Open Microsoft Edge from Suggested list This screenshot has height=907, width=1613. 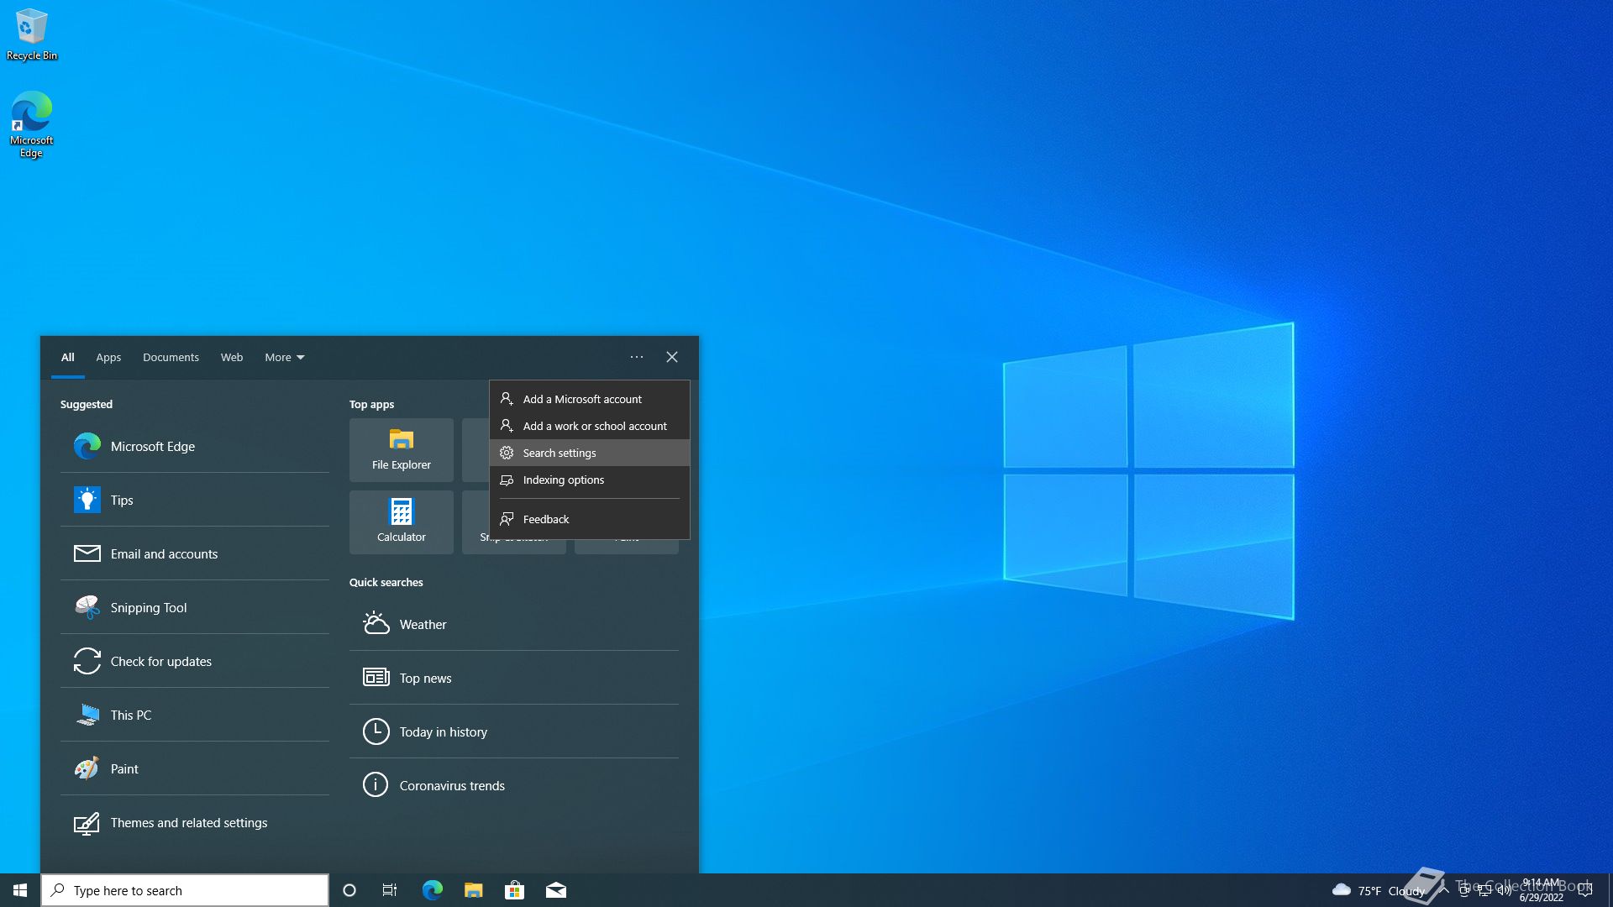tap(195, 446)
